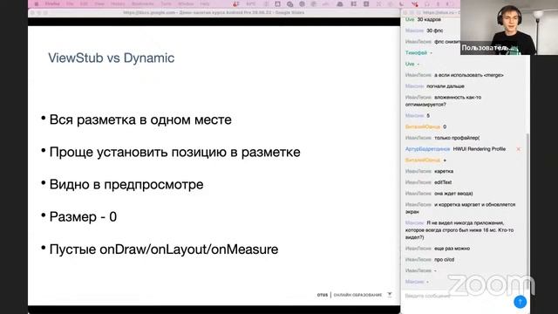This screenshot has height=314, width=558.
Task: Click bullet 'Вся разметка в одном месте'
Action: pyautogui.click(x=140, y=119)
